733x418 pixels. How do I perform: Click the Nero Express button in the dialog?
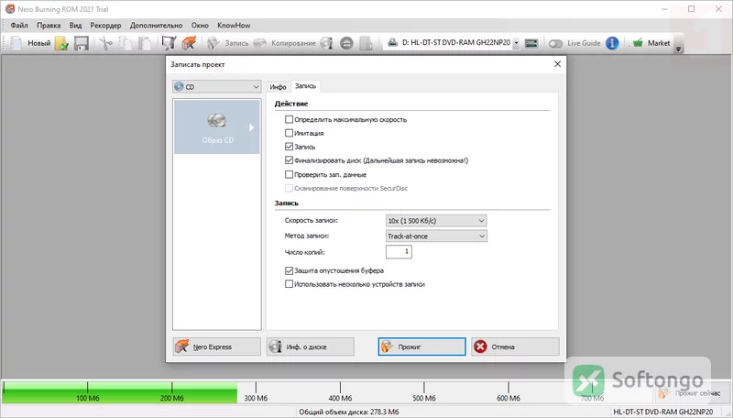[x=217, y=346]
